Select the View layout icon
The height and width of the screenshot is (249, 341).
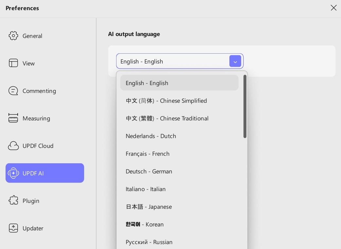[13, 63]
